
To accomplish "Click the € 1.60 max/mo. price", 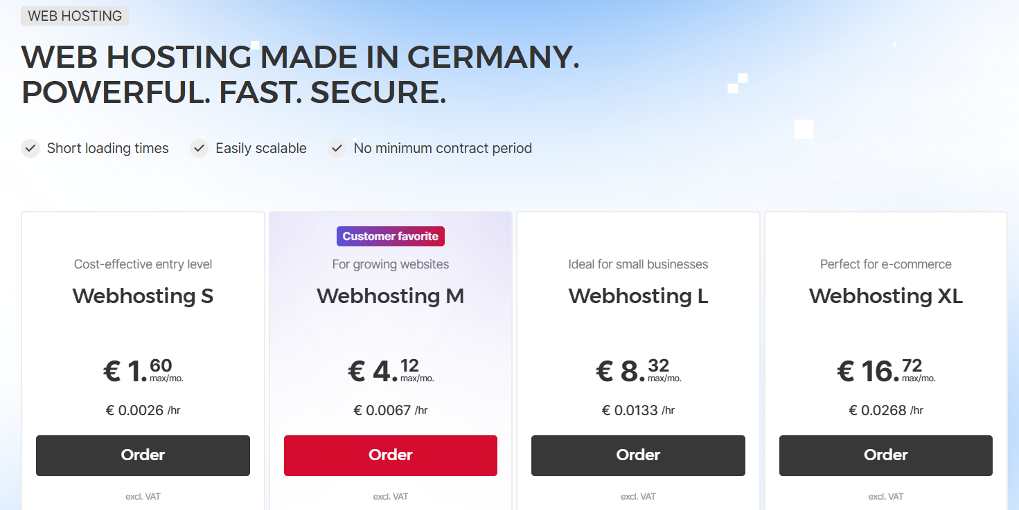I will click(x=143, y=371).
